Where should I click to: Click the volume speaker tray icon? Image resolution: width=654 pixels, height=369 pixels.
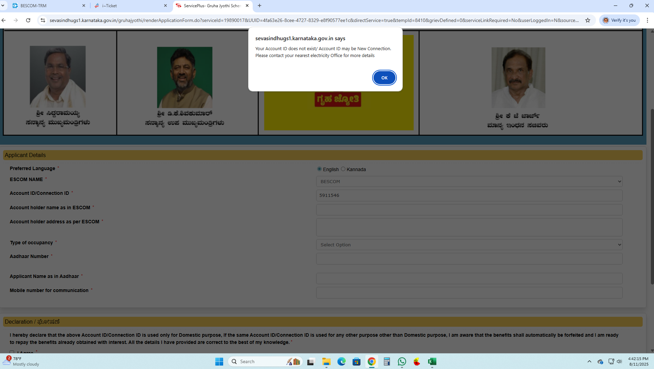(619, 361)
